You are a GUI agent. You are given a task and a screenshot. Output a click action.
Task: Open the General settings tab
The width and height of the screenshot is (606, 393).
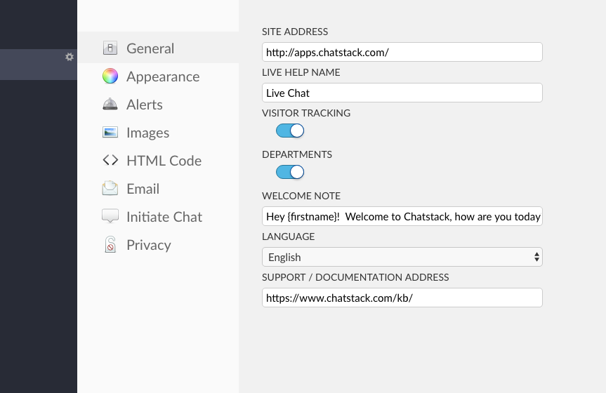(x=158, y=48)
